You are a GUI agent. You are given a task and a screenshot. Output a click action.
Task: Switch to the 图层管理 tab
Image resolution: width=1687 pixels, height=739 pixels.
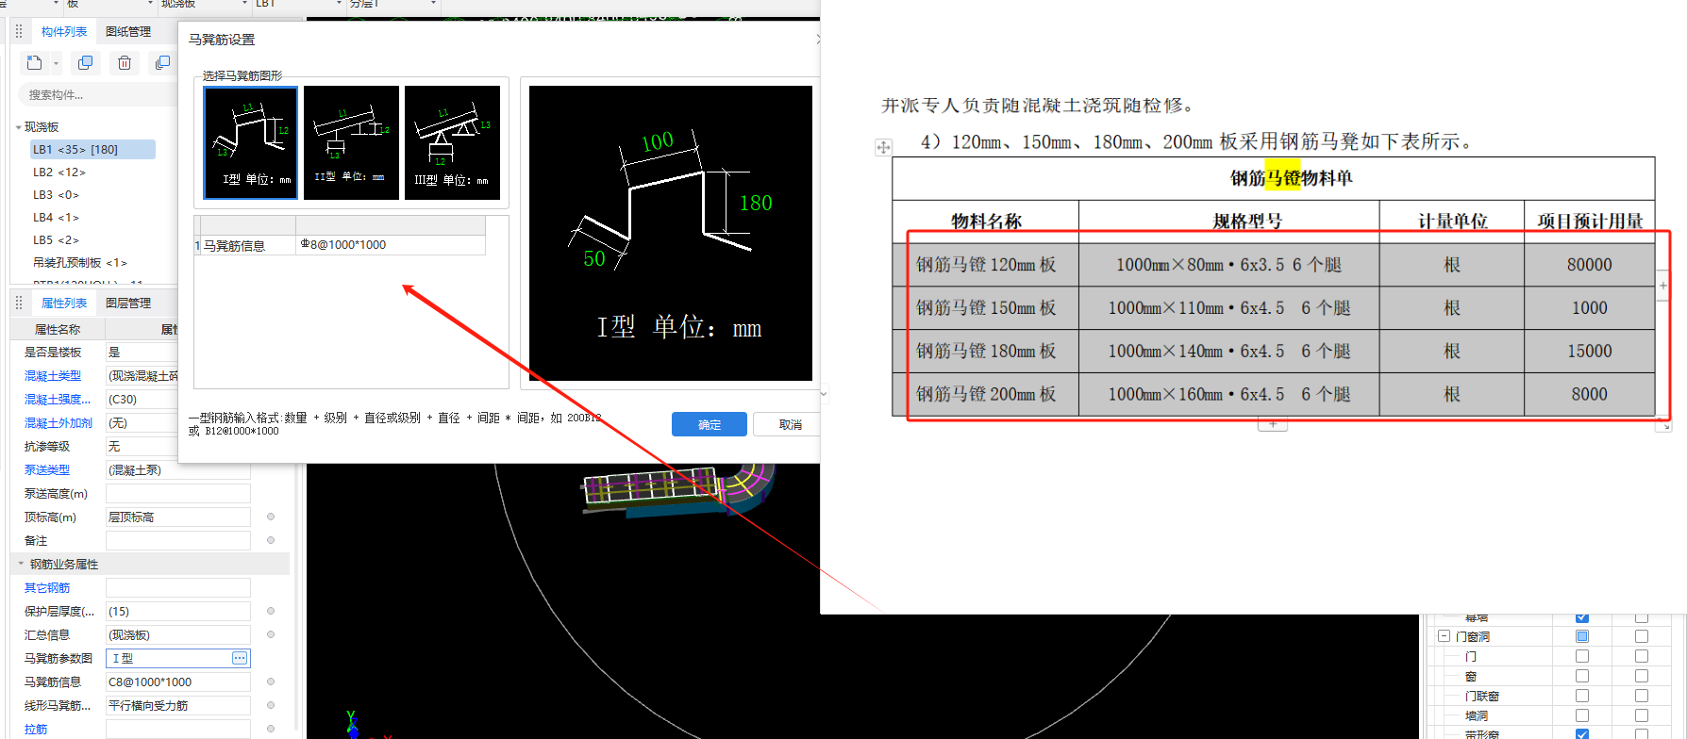pyautogui.click(x=128, y=304)
